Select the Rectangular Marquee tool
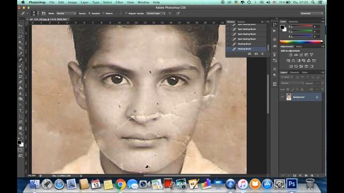Viewport: 344px width, 193px height. click(20, 31)
